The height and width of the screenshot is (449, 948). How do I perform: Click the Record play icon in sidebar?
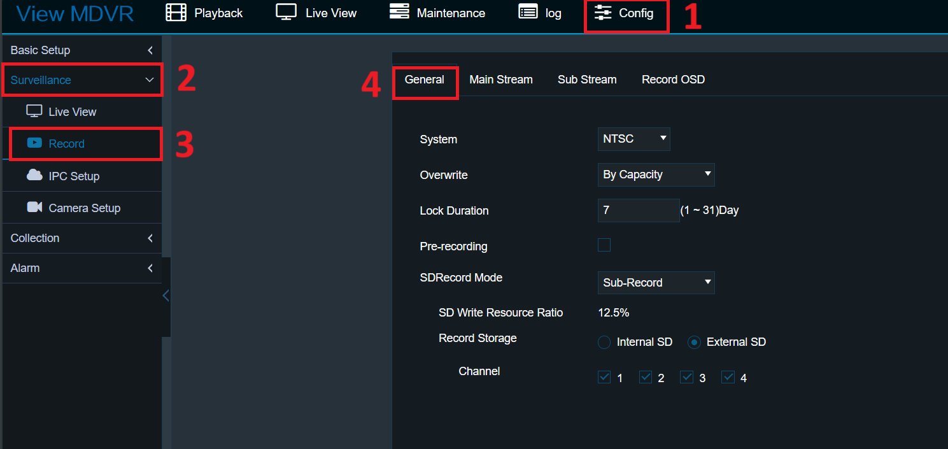pyautogui.click(x=34, y=143)
